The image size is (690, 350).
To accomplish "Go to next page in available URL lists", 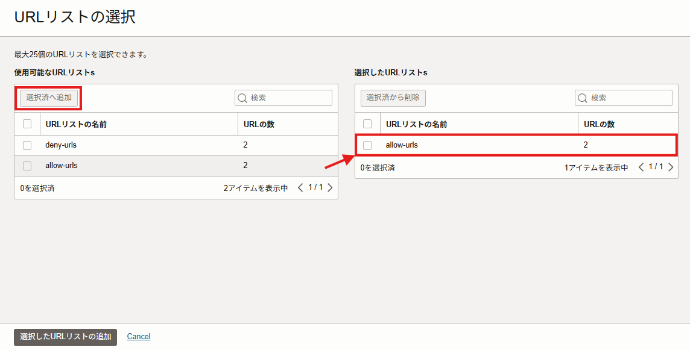I will (330, 188).
